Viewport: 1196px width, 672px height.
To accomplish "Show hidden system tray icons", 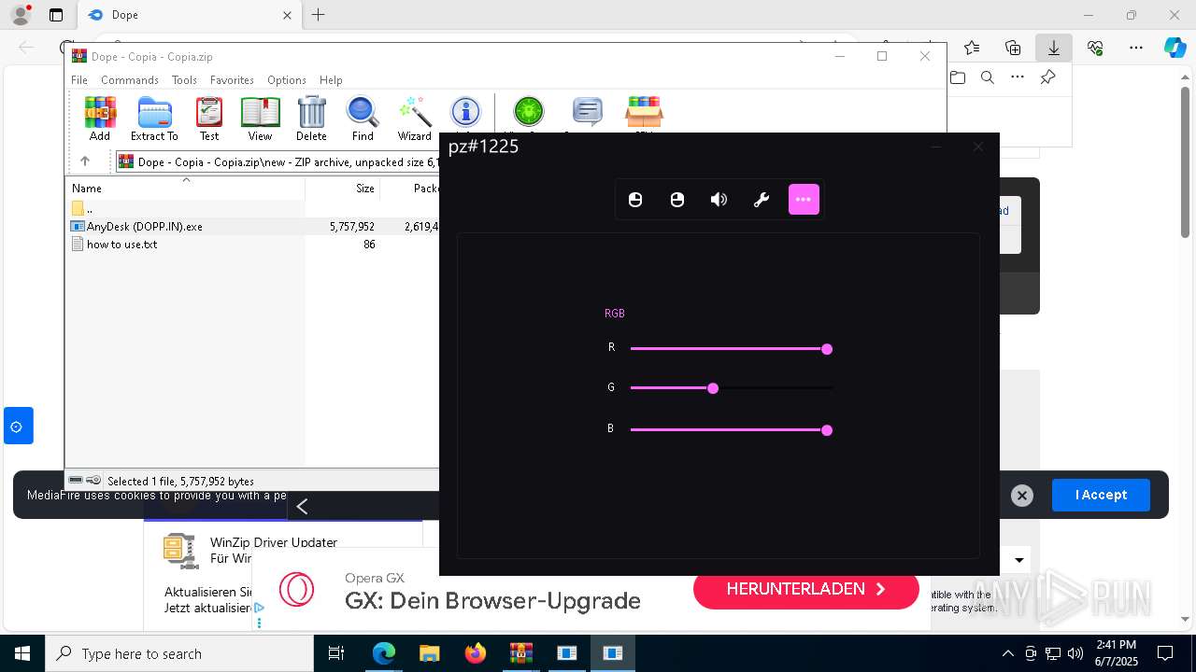I will point(1007,653).
